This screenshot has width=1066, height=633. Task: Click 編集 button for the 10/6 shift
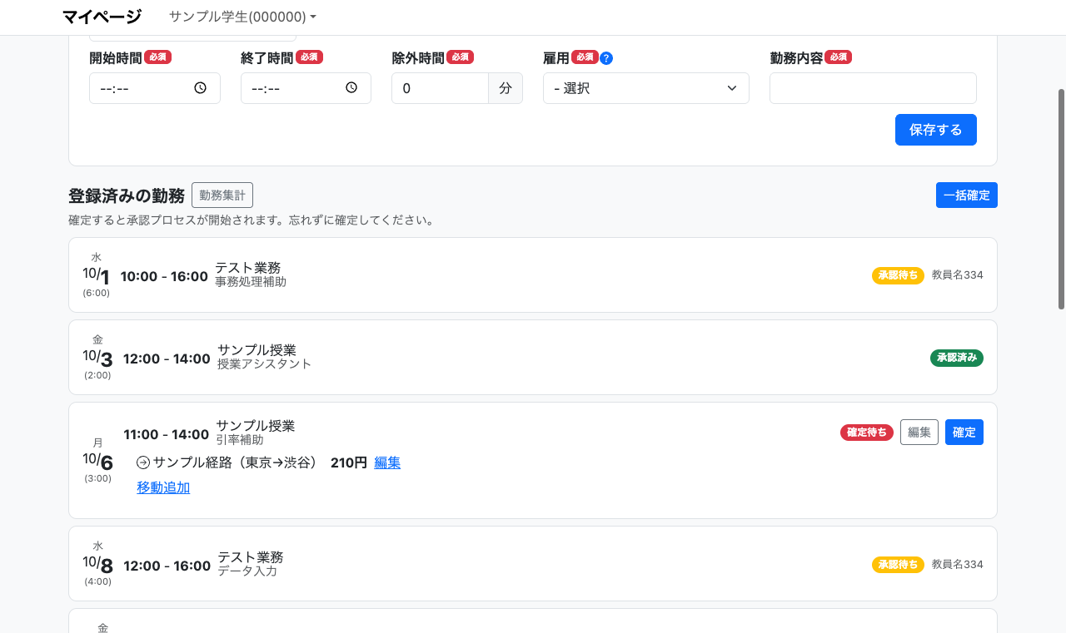919,433
